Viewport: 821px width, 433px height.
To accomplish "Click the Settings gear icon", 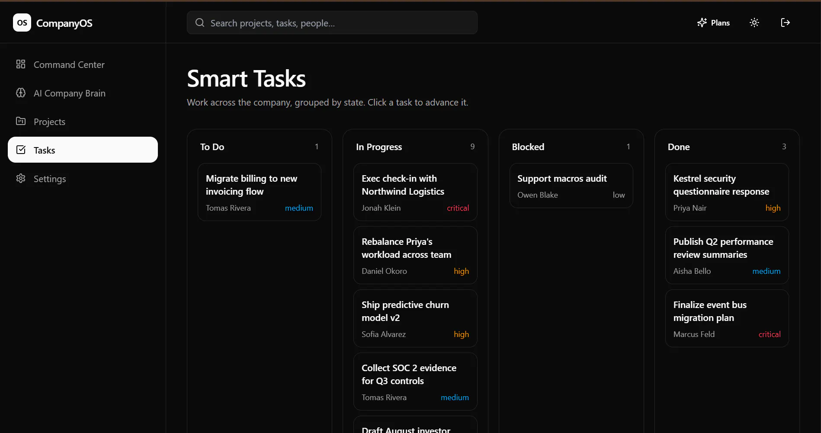I will (x=21, y=178).
